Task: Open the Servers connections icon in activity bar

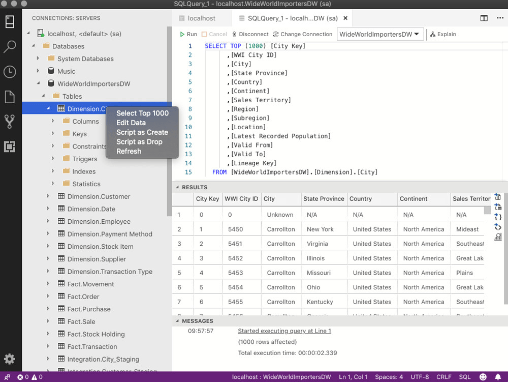Action: click(x=10, y=22)
